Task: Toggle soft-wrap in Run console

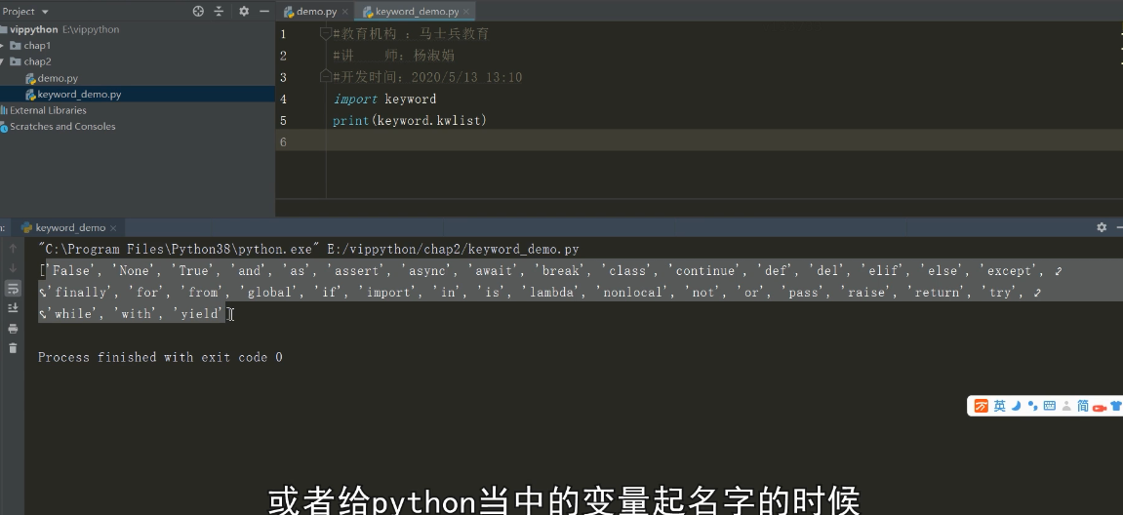Action: click(x=13, y=289)
